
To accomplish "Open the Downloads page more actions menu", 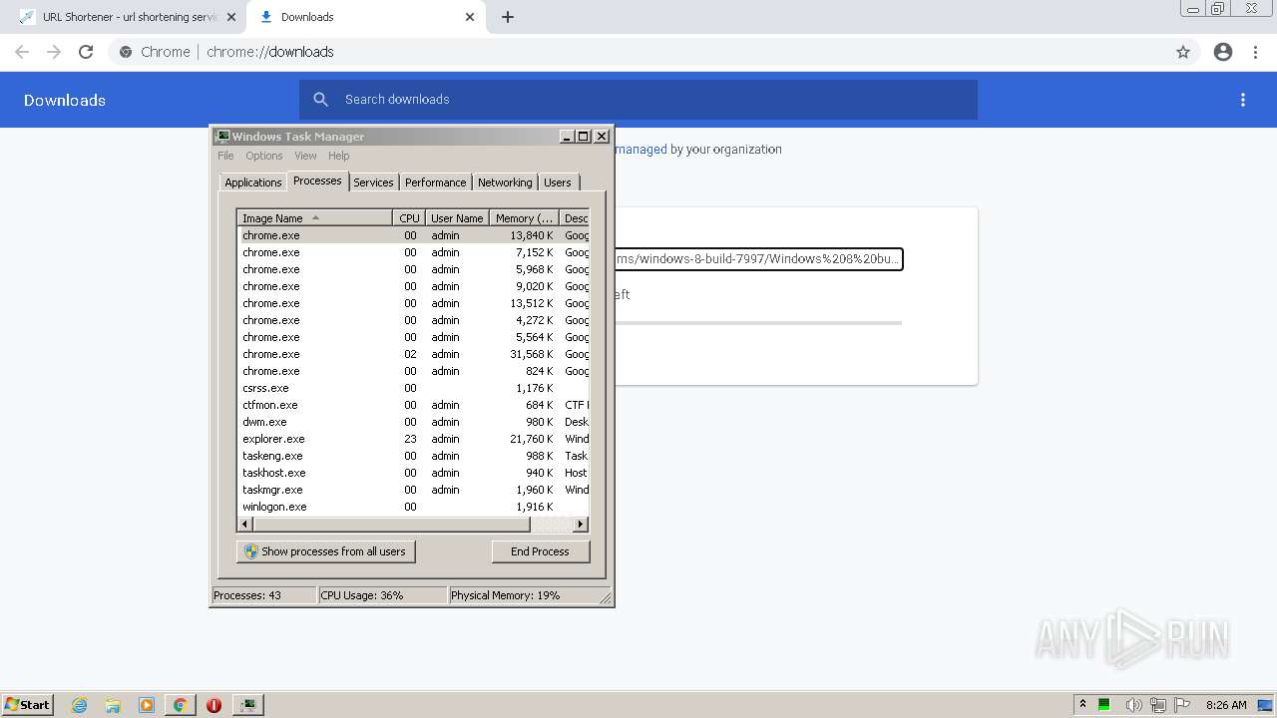I will point(1243,100).
